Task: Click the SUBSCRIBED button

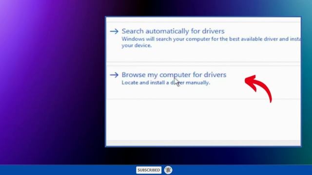Action: click(x=149, y=170)
